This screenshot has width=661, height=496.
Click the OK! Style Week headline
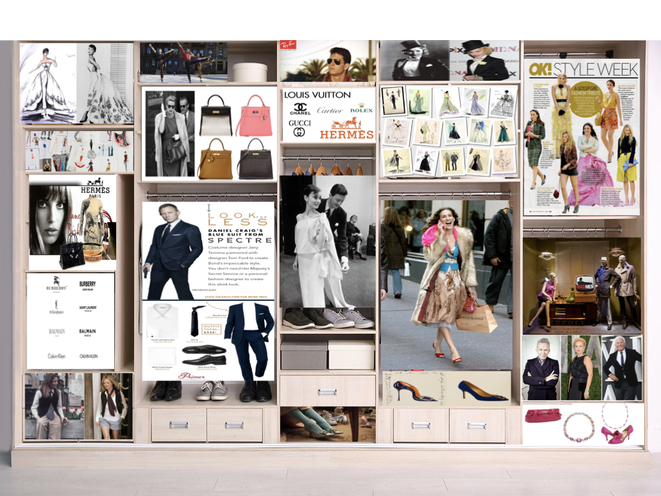point(583,69)
